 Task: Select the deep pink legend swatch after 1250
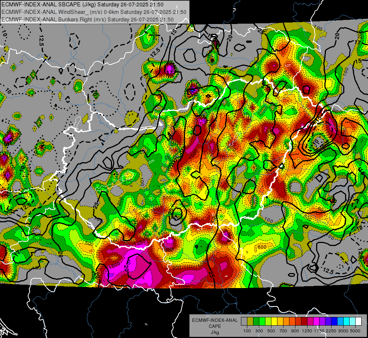(x=310, y=321)
